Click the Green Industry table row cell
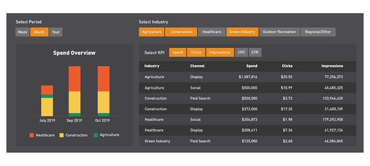 tap(157, 141)
